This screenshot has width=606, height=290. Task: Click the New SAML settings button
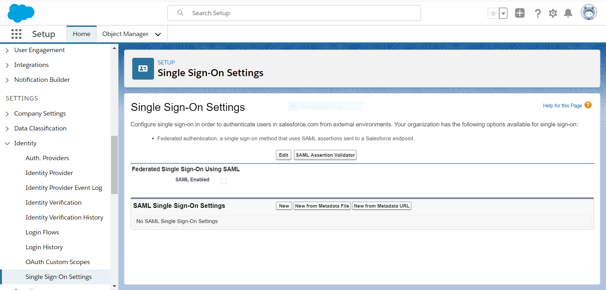coord(284,206)
